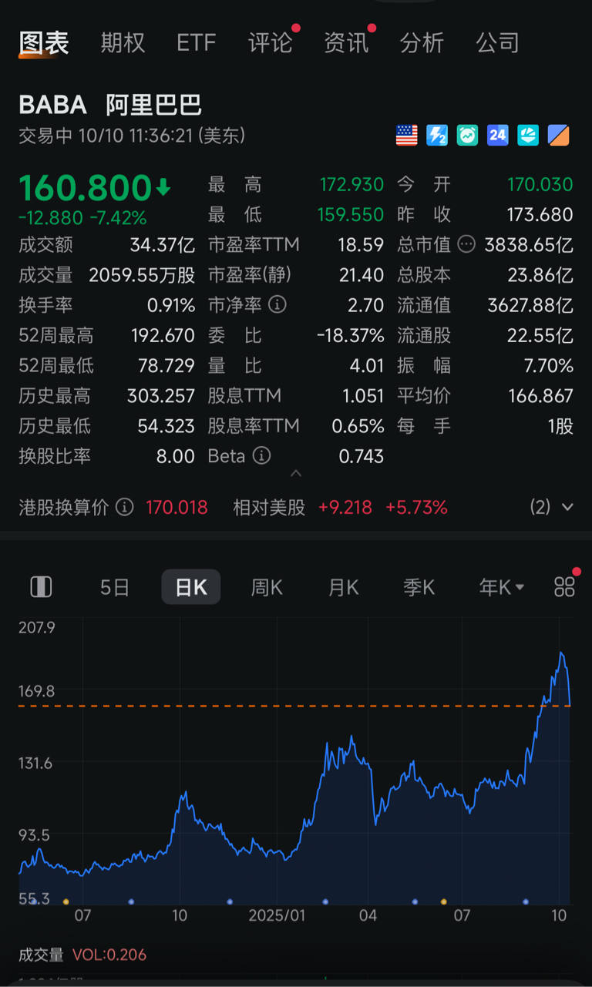This screenshot has height=987, width=592.
Task: Open the Level 2 lightning quote icon
Action: (437, 136)
